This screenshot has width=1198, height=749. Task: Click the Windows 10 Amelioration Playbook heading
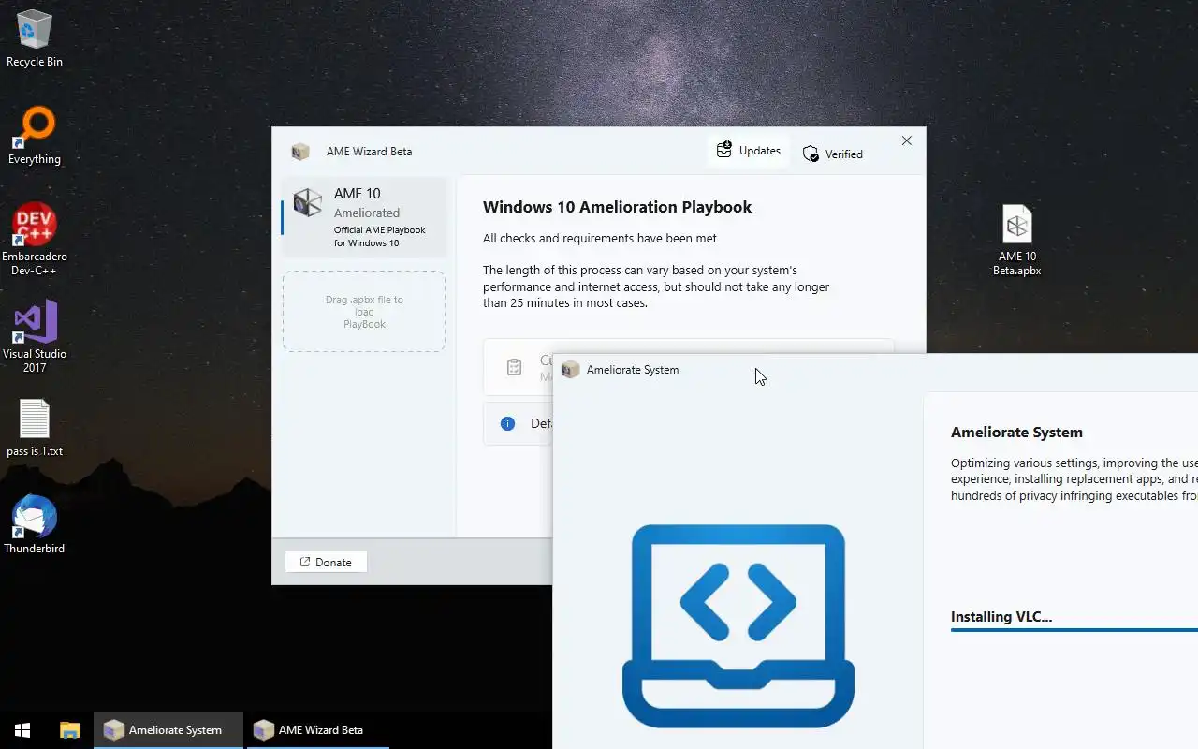pos(617,207)
